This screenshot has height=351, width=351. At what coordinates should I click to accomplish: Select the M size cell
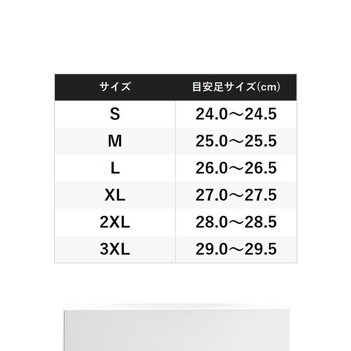pyautogui.click(x=115, y=141)
